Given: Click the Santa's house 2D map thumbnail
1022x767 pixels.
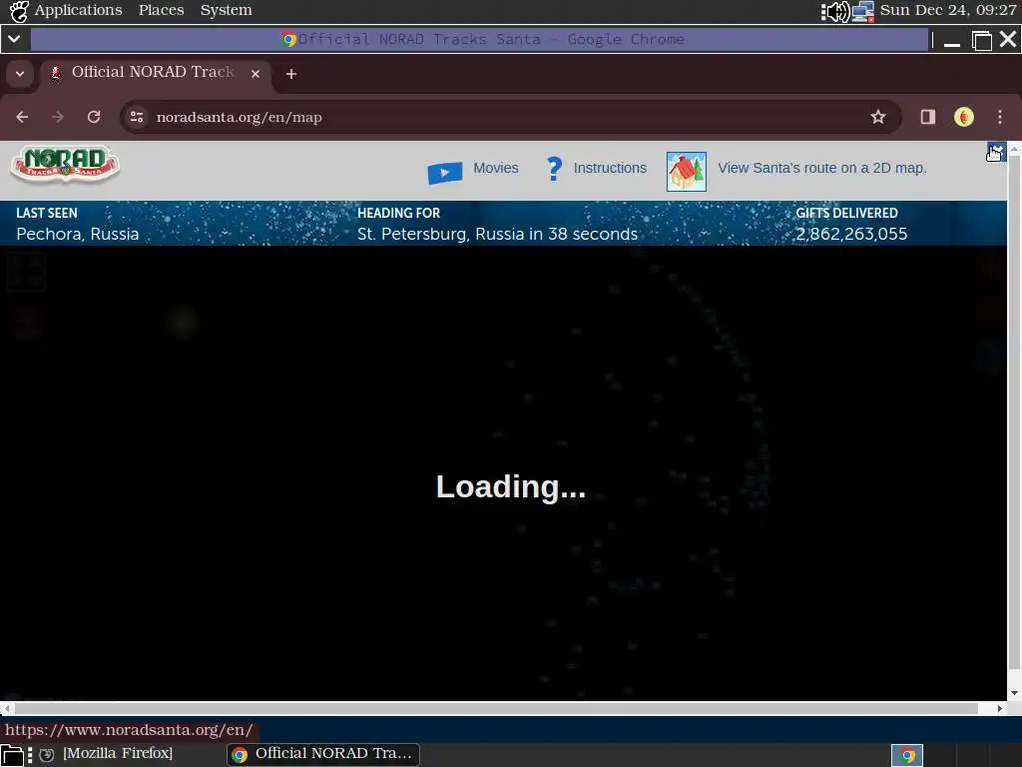Looking at the screenshot, I should 687,172.
